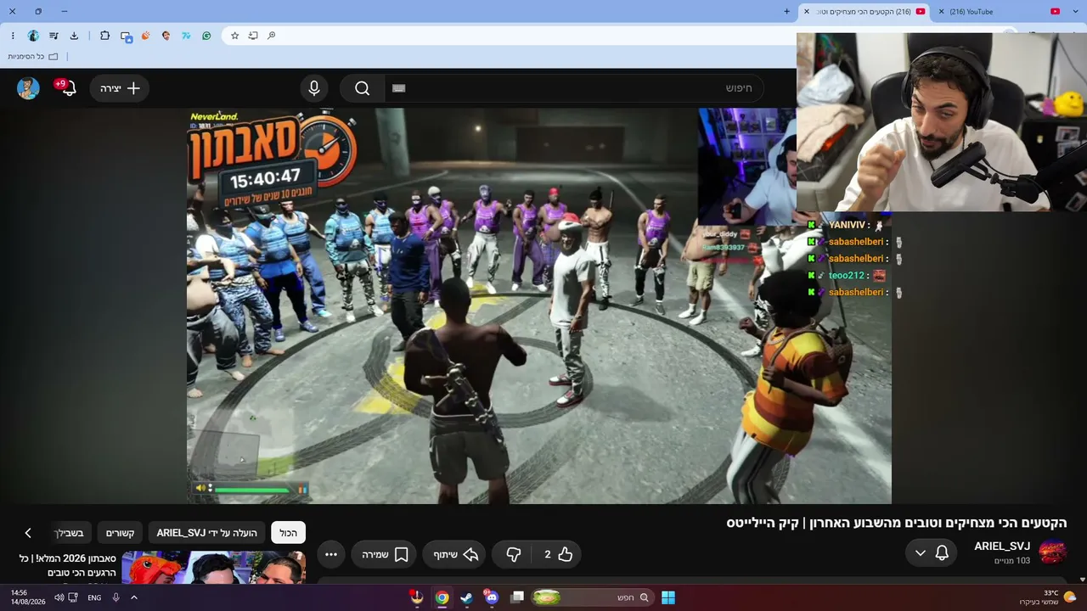This screenshot has height=611, width=1087.
Task: Open the ARIEL_SVJ channel name link
Action: tap(1002, 547)
